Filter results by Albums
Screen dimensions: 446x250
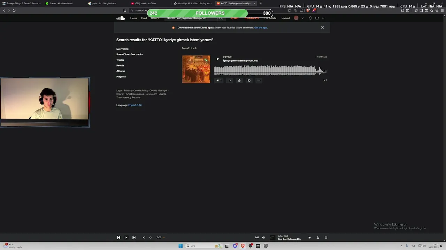pyautogui.click(x=121, y=71)
